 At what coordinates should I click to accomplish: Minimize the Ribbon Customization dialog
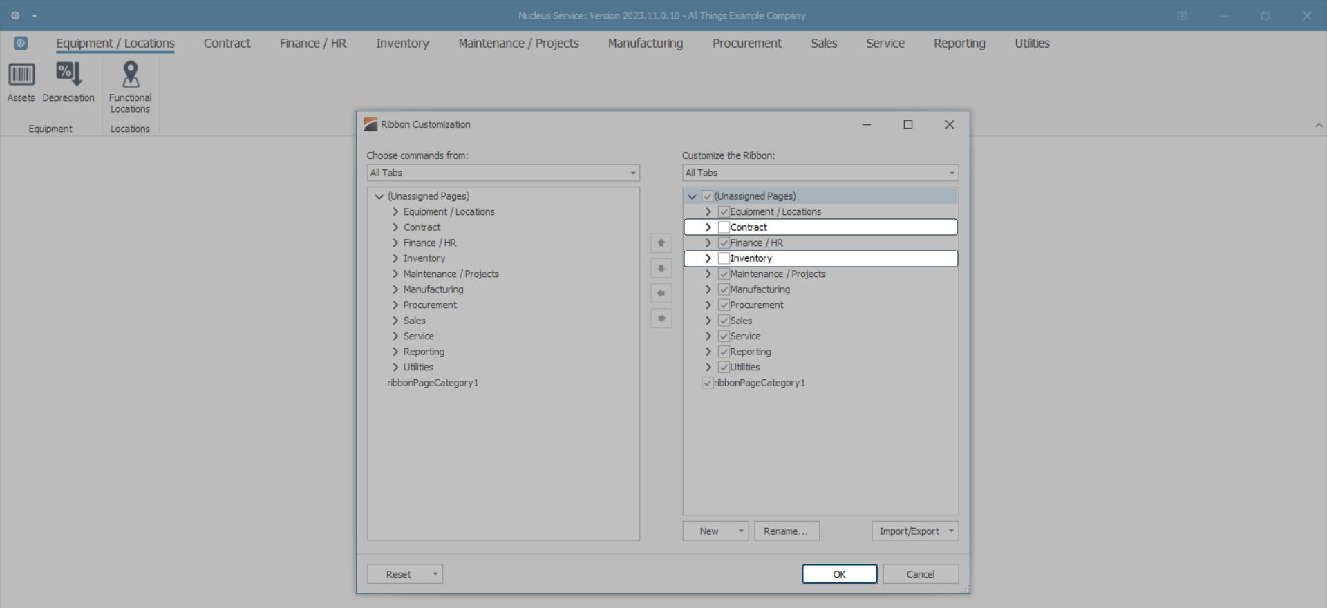point(867,124)
